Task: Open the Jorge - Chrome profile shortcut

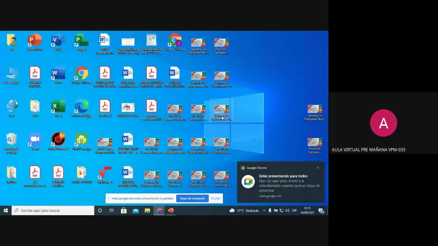Action: [x=175, y=42]
